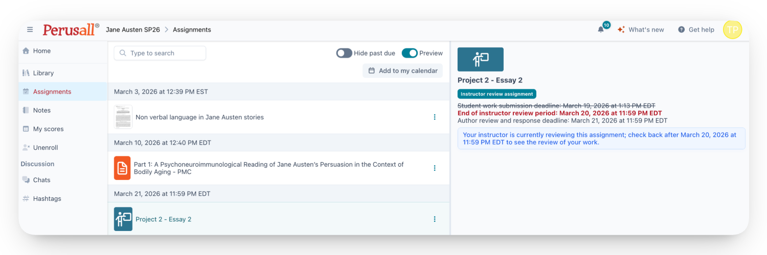The height and width of the screenshot is (255, 767).
Task: Open options menu for Part 1 Psychoneuroimmunological reading
Action: tap(435, 168)
